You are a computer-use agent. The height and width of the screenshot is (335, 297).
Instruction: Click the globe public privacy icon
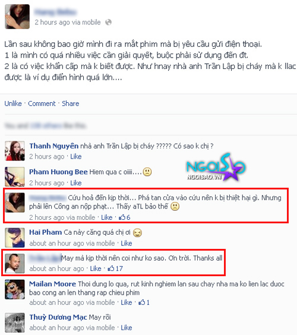108,22
